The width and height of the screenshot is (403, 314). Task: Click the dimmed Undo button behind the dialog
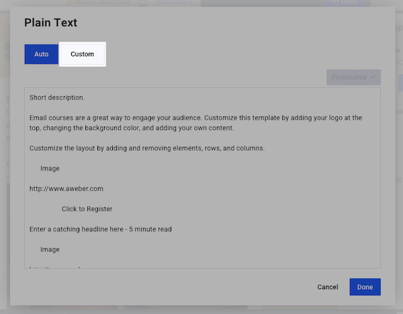pos(344,3)
